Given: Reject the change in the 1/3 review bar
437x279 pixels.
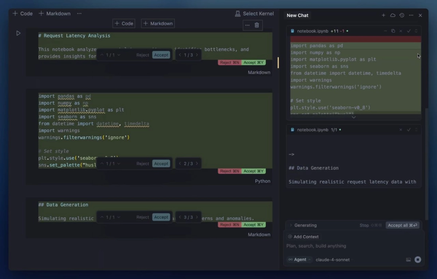Looking at the screenshot, I should pyautogui.click(x=143, y=55).
